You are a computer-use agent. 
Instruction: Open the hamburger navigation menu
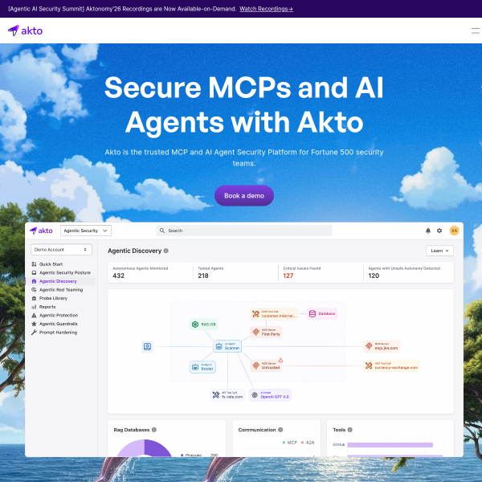(476, 31)
